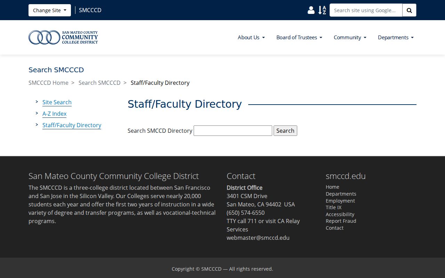445x278 pixels.
Task: Expand the Board of Trustees menu
Action: [x=299, y=38]
